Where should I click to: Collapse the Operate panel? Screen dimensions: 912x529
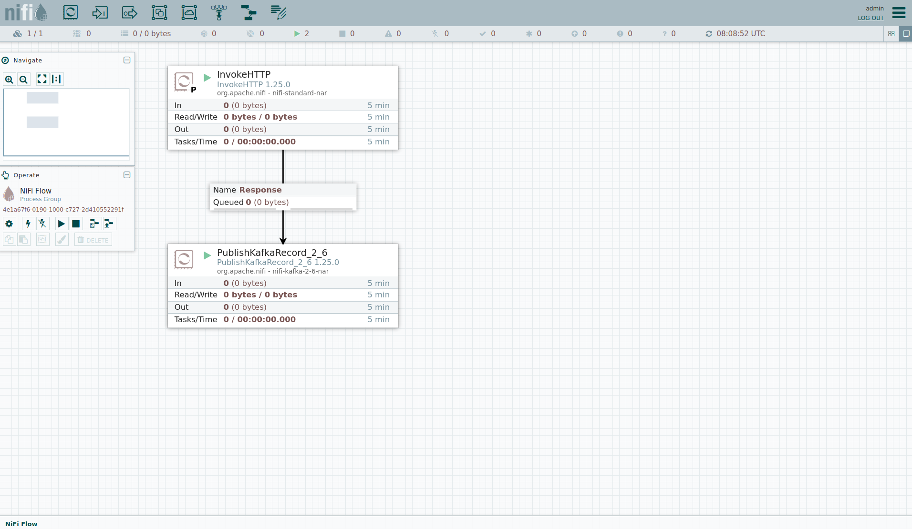(127, 175)
